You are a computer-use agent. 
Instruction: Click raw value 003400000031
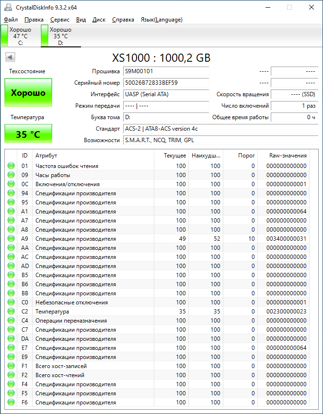(x=287, y=239)
